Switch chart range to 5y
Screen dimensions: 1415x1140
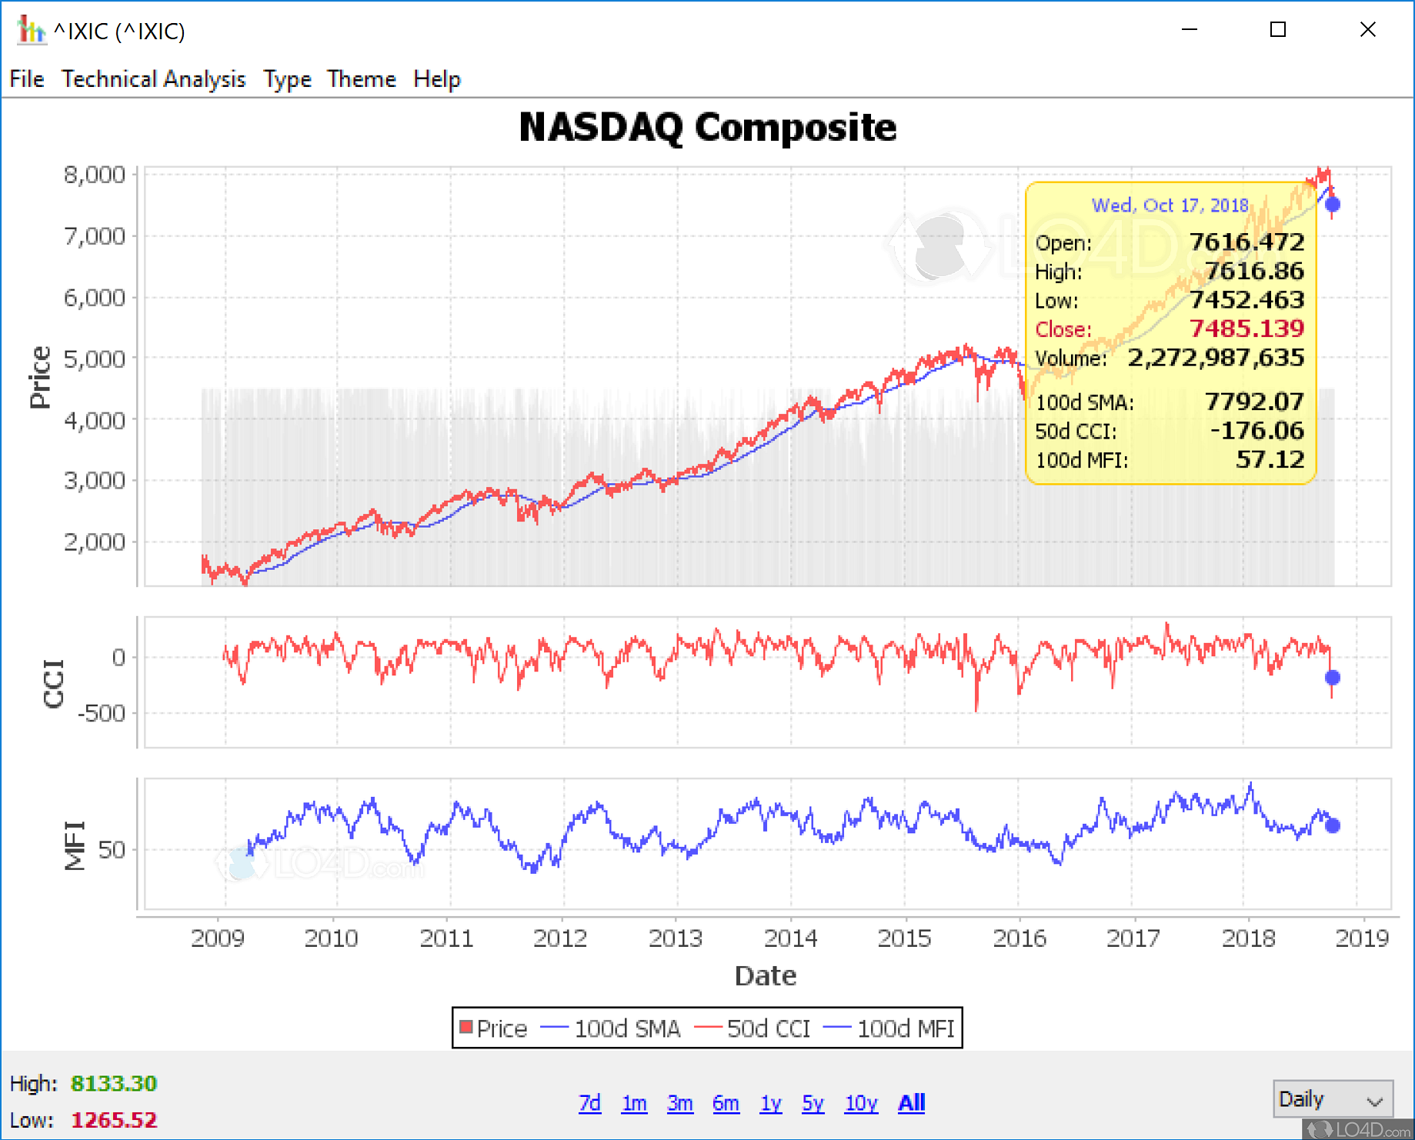[x=813, y=1103]
